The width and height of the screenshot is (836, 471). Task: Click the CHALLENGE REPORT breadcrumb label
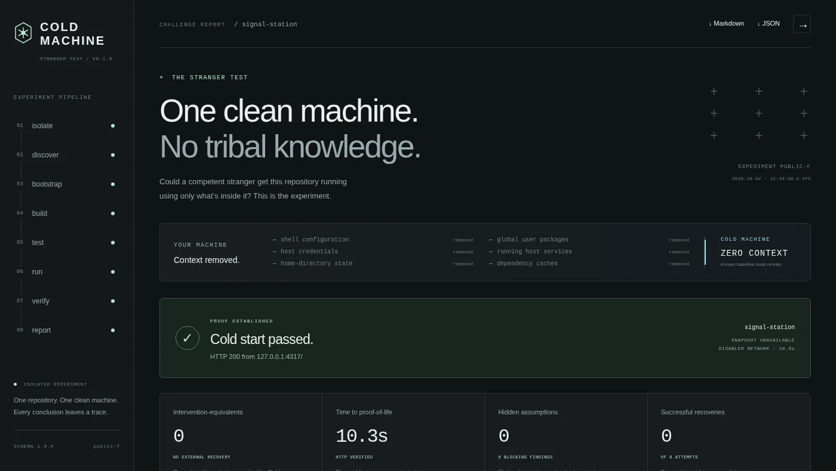tap(192, 24)
